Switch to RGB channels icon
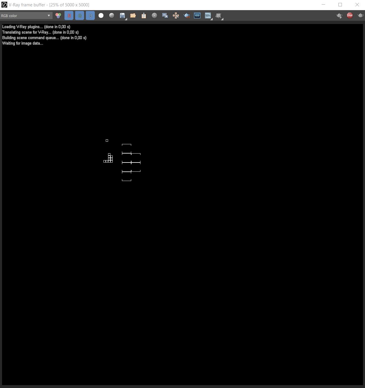The image size is (365, 388). pos(58,16)
